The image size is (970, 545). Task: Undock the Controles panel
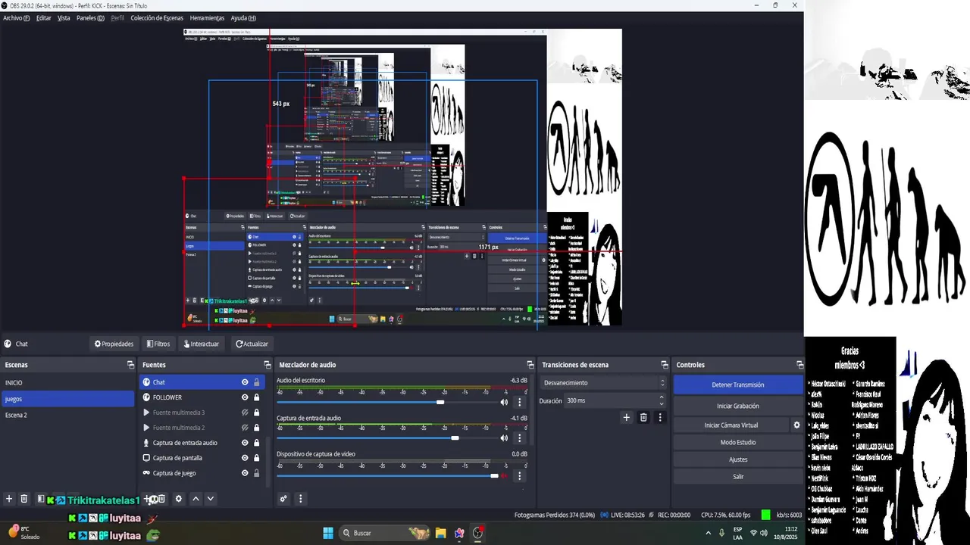click(799, 365)
